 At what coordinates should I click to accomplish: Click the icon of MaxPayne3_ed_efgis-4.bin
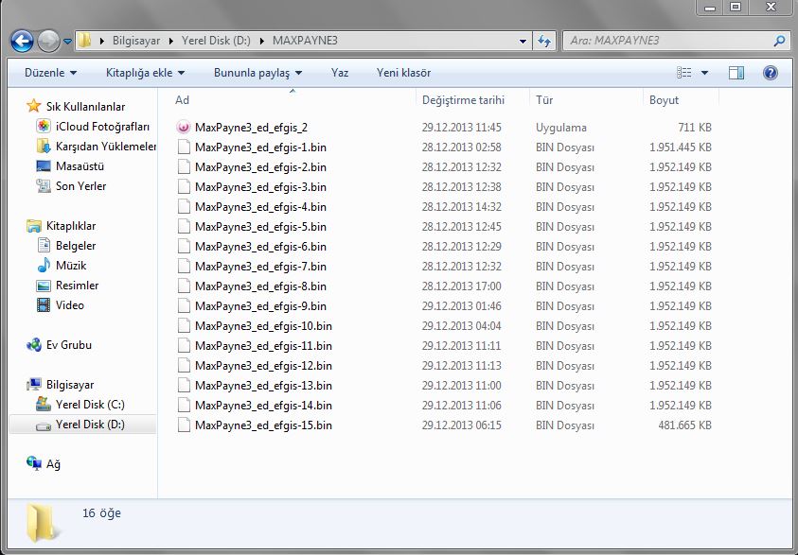(184, 207)
